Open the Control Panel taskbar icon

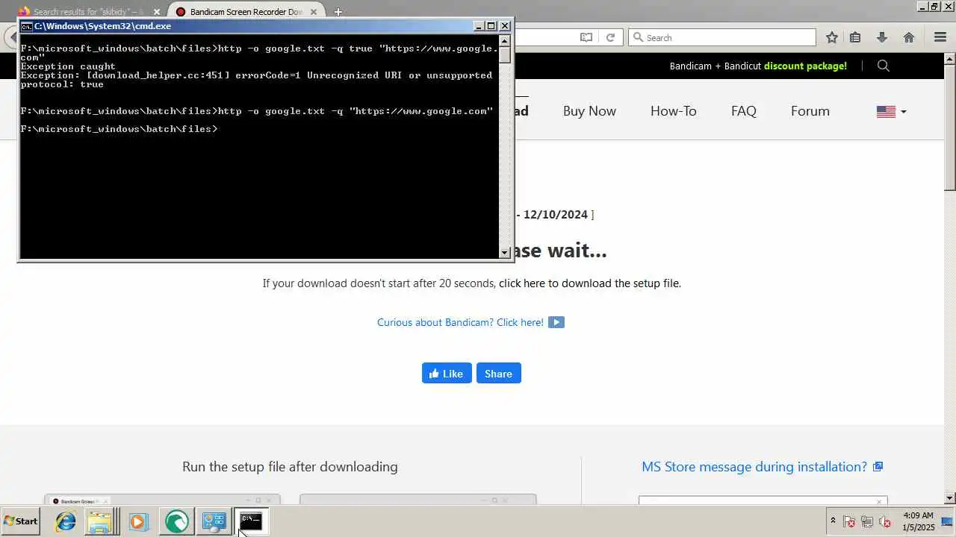coord(214,521)
